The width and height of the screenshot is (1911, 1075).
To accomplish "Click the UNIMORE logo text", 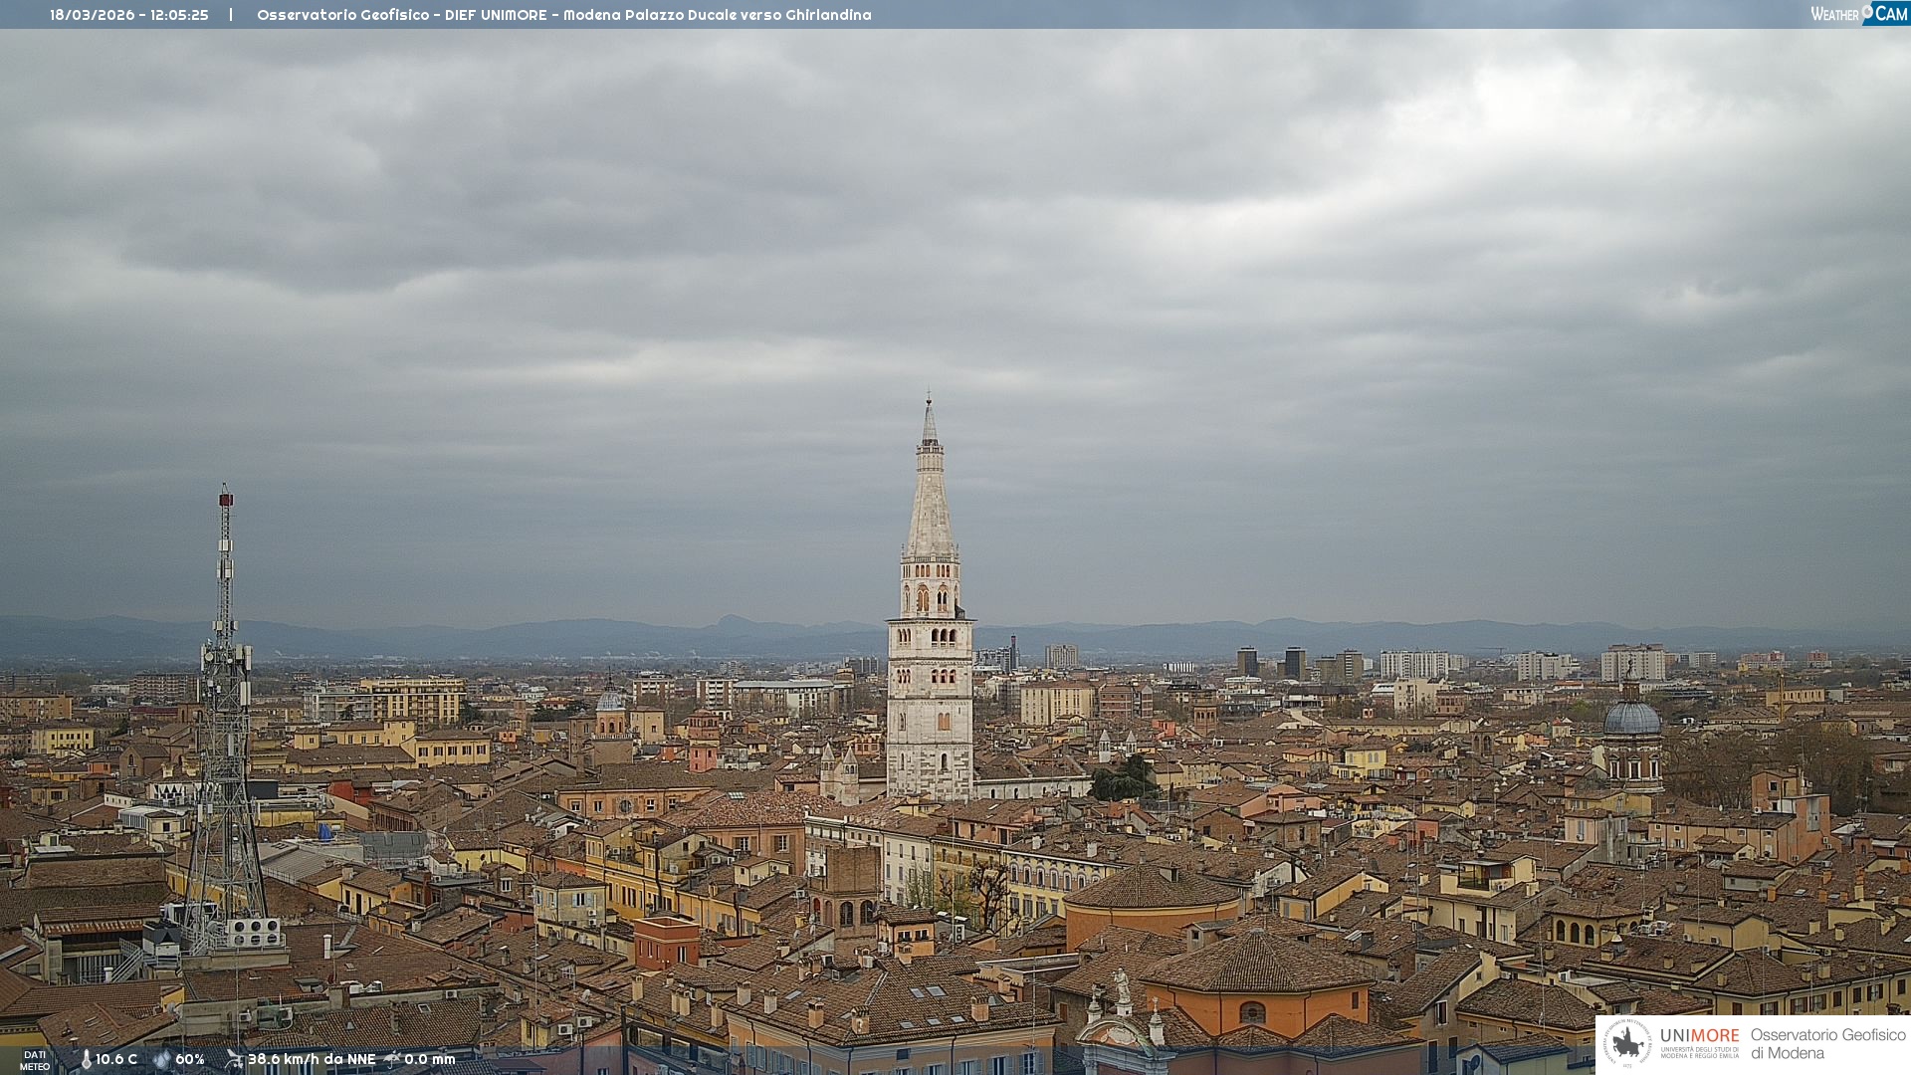I will coord(1699,1036).
